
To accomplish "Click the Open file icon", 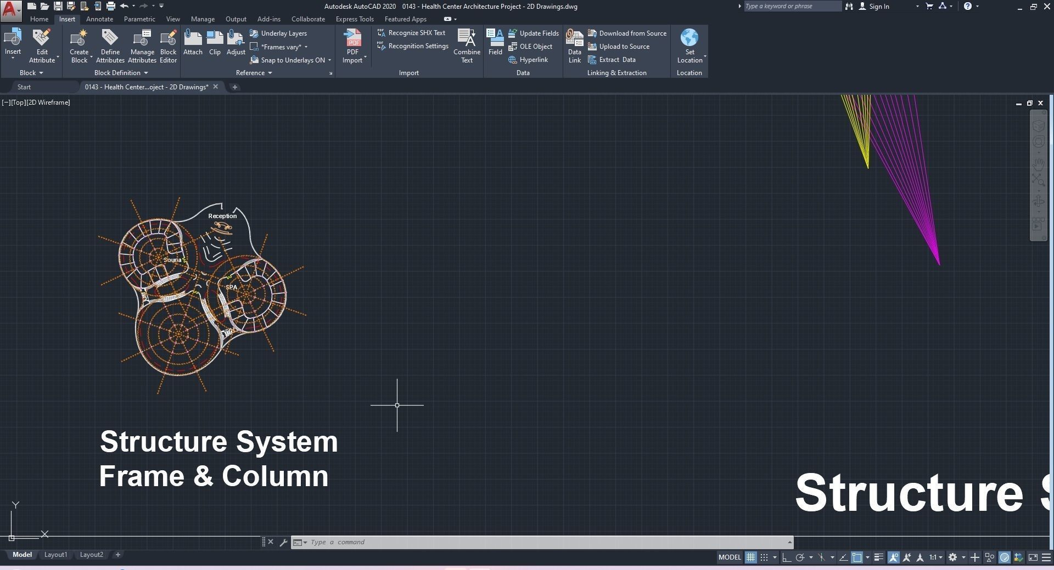I will pyautogui.click(x=44, y=7).
